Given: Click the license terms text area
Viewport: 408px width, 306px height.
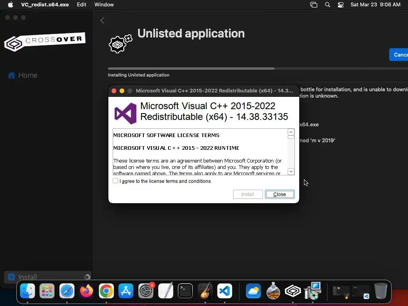Looking at the screenshot, I should (200, 152).
